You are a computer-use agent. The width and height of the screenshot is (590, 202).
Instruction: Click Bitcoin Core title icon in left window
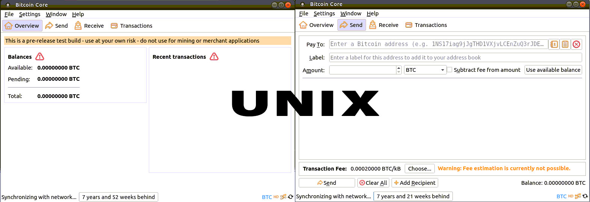8,5
